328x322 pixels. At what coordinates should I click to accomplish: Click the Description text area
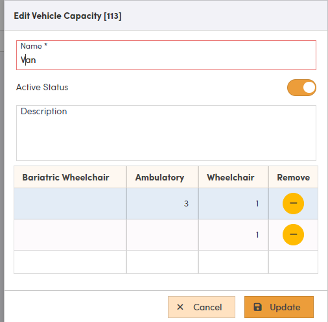pos(166,133)
